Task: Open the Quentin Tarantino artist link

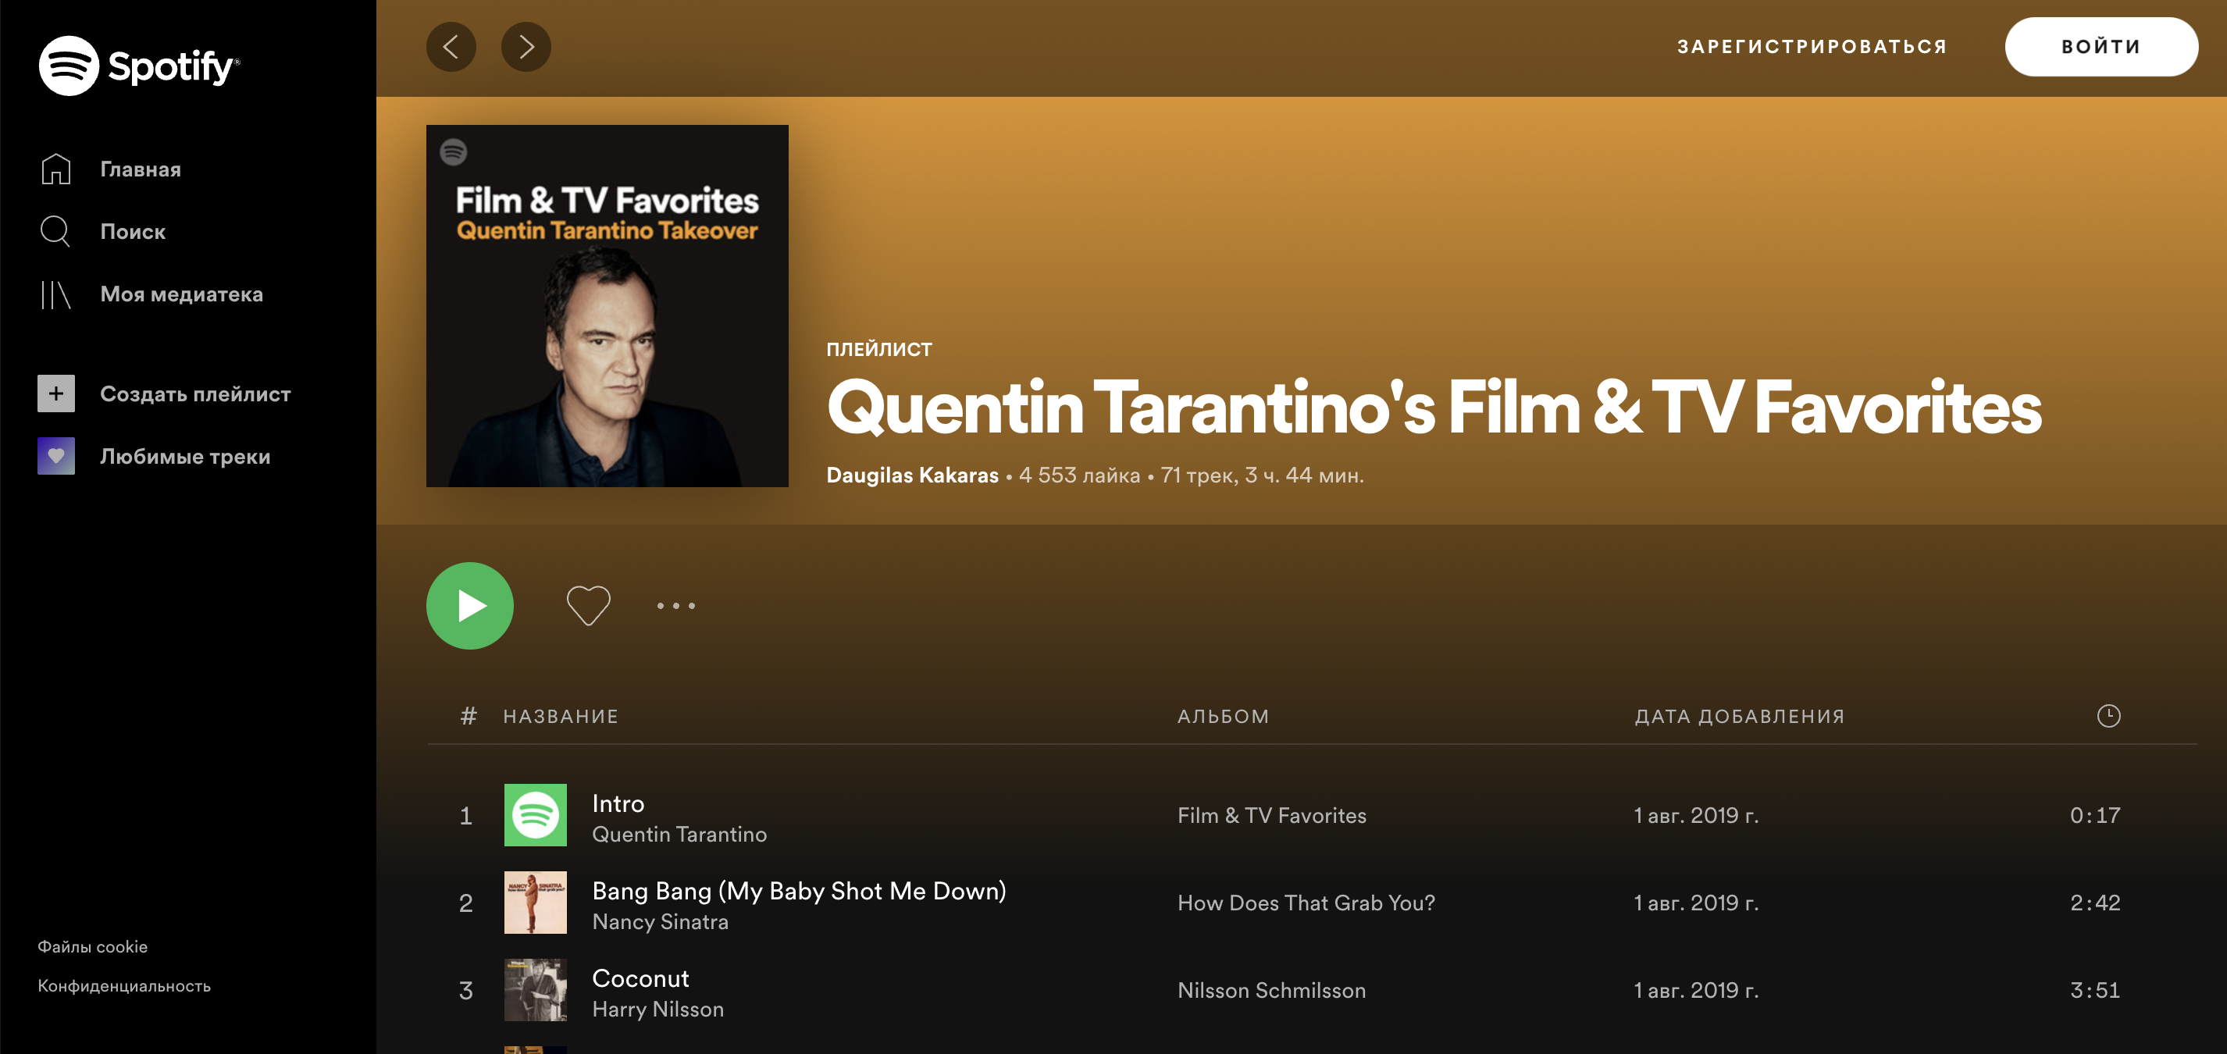Action: (679, 835)
